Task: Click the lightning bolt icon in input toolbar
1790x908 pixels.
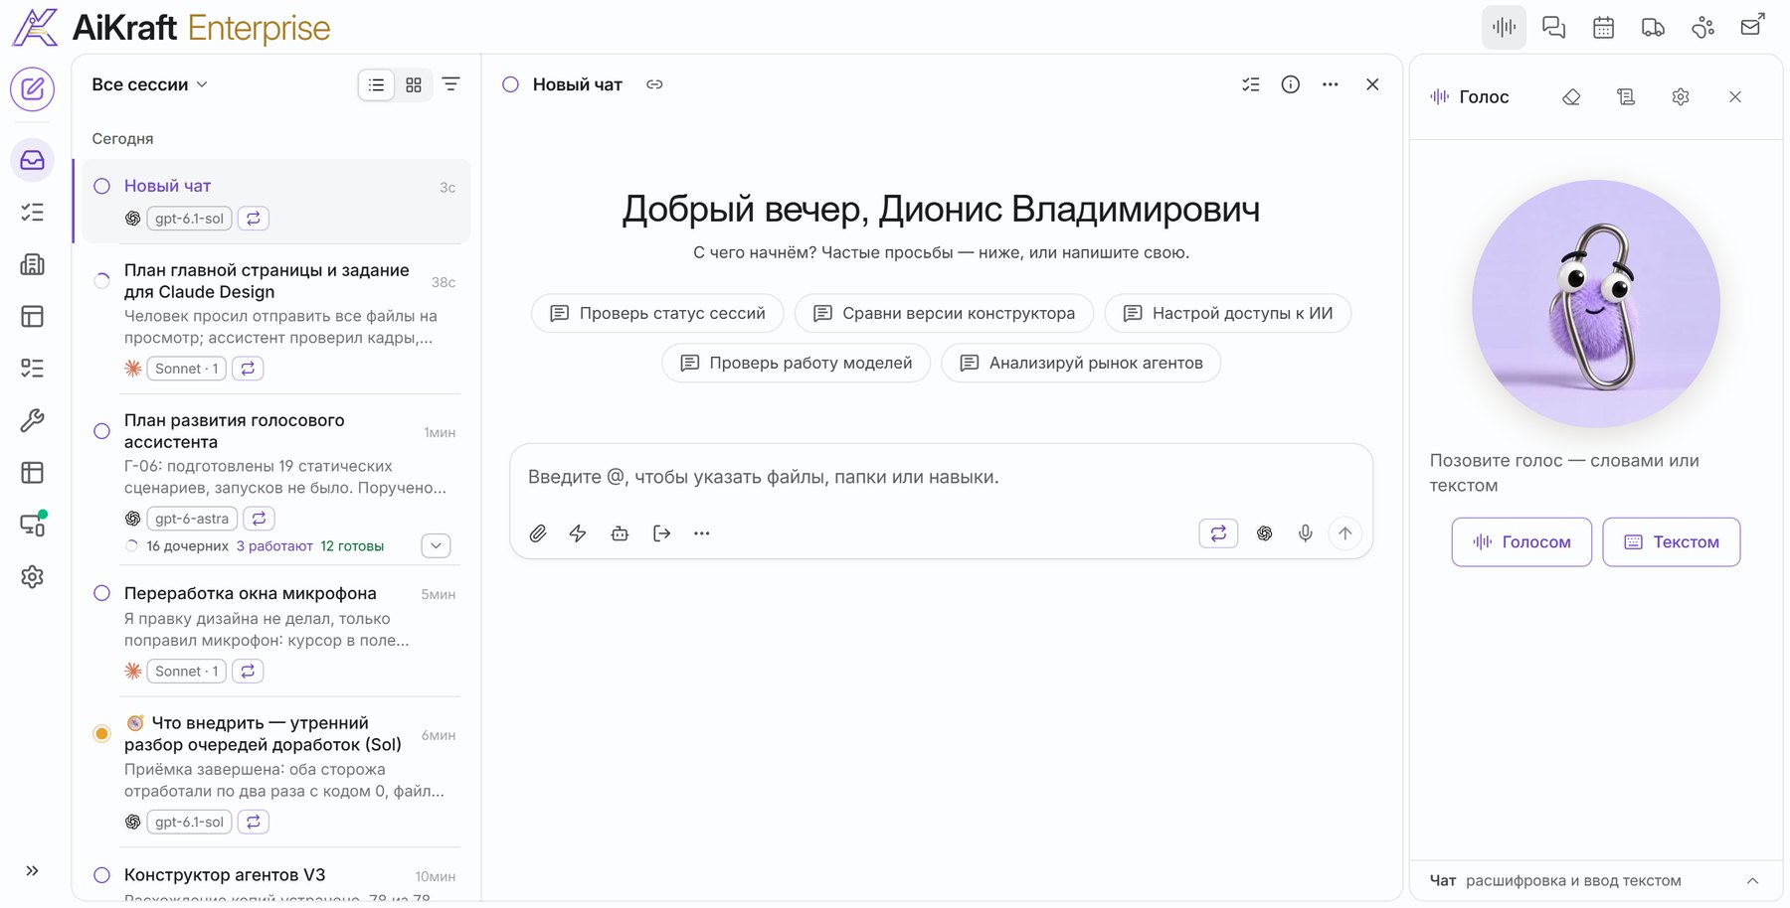Action: 578,533
